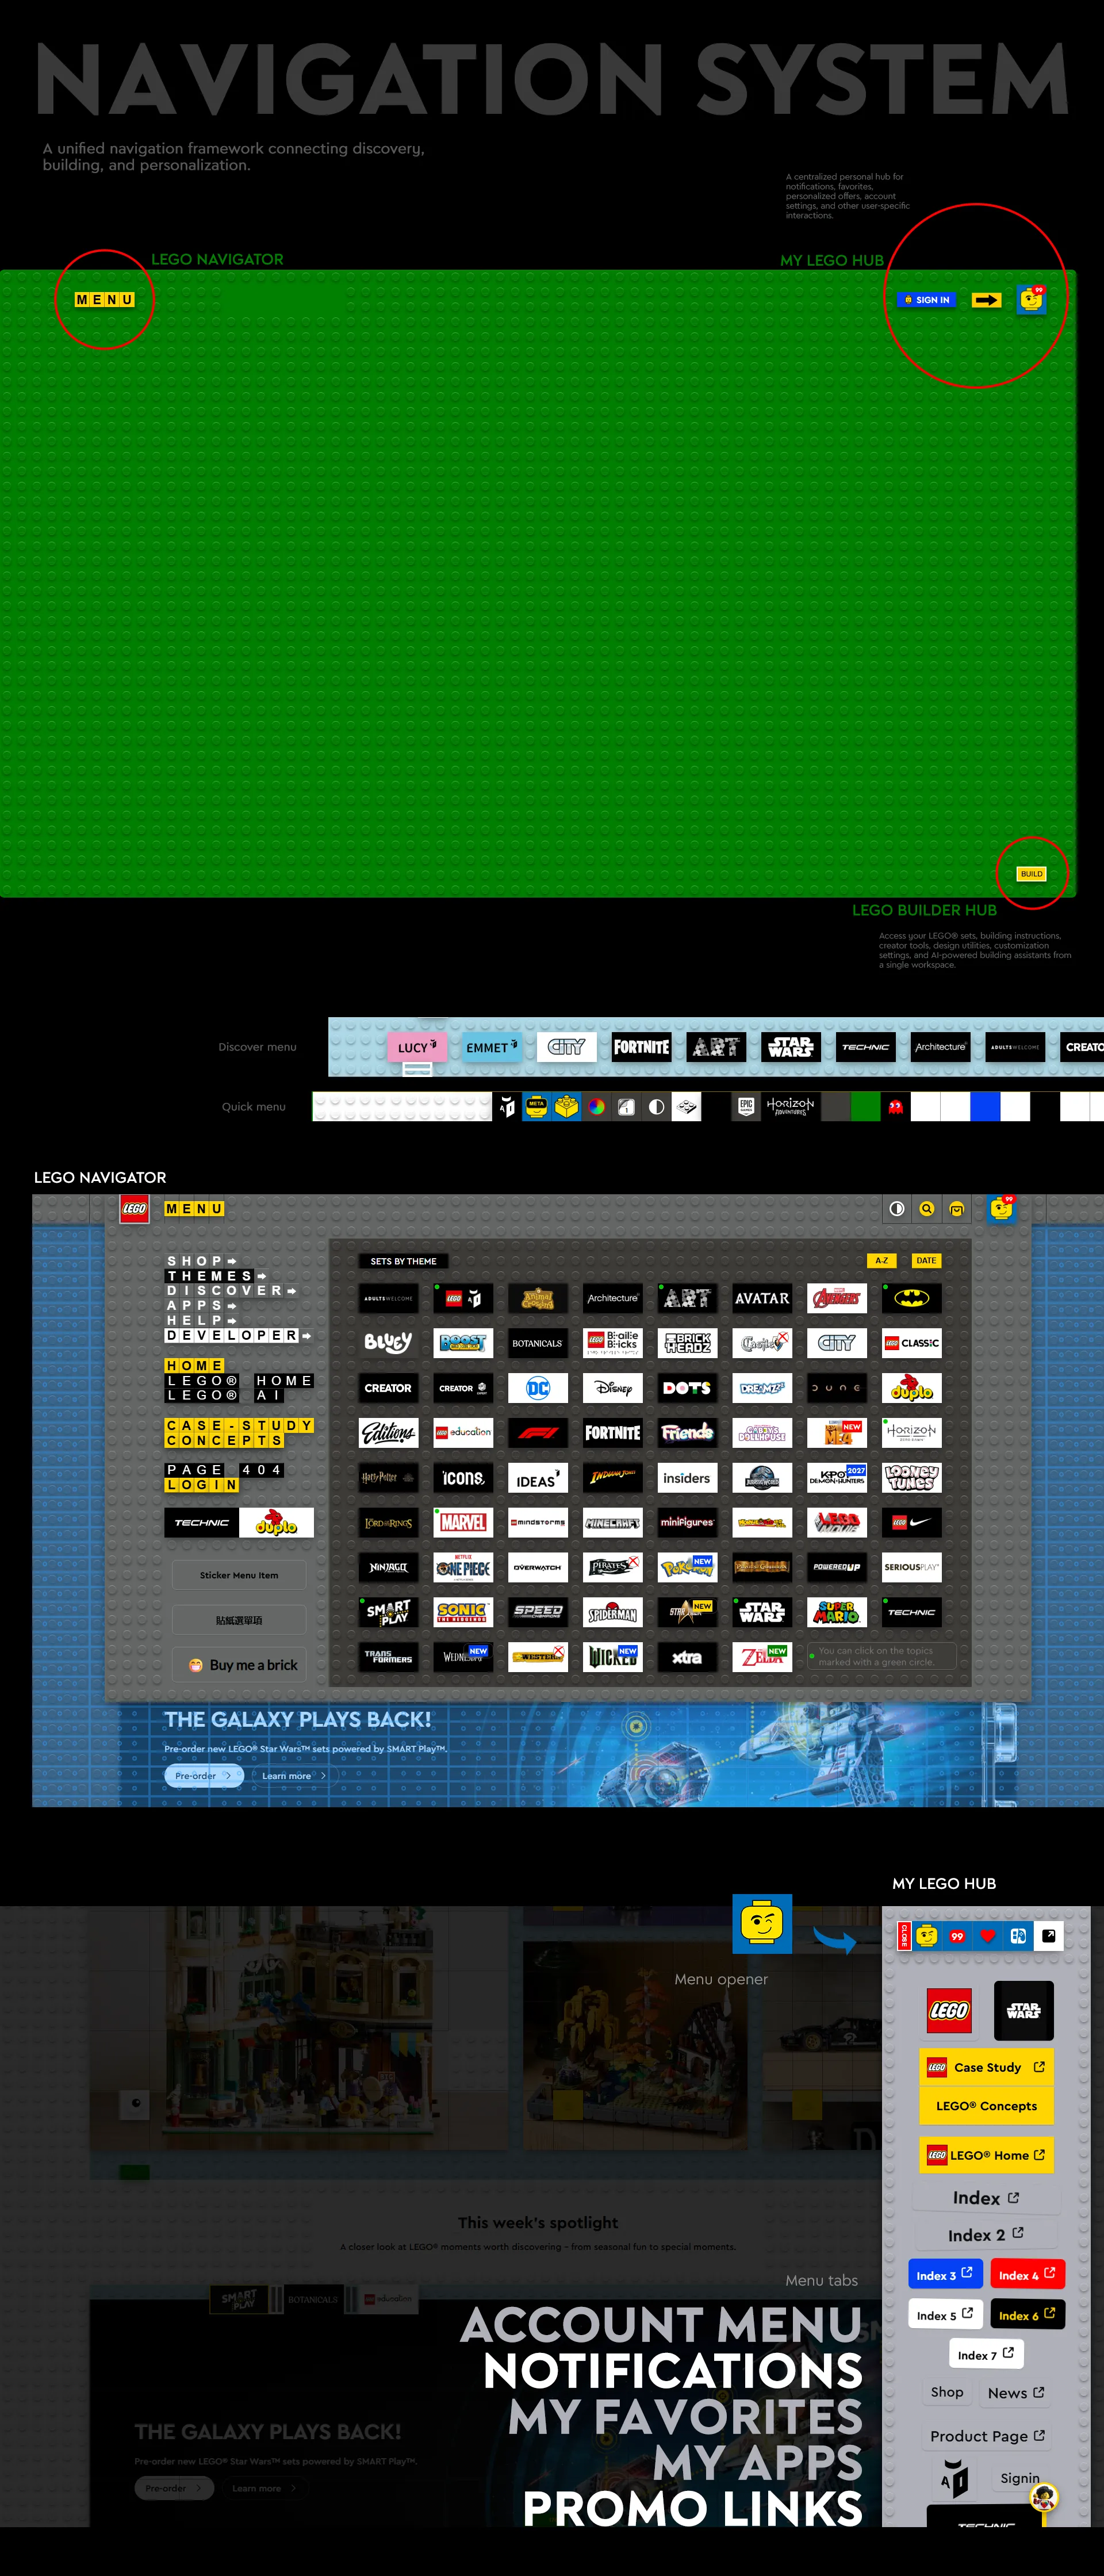This screenshot has height=2576, width=1104.
Task: Choose the Ninjago theme tile
Action: tap(388, 1567)
